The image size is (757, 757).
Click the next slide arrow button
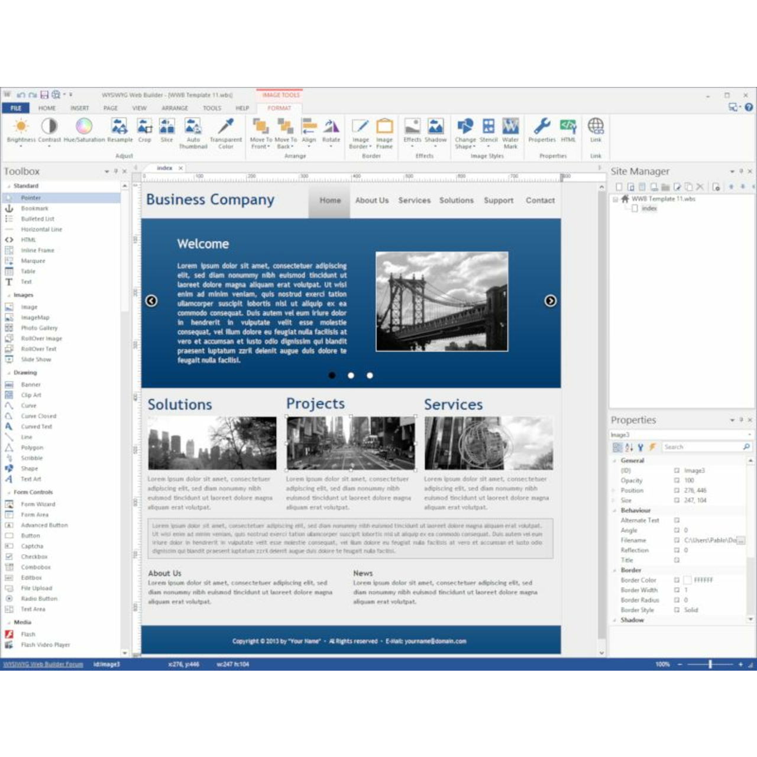pyautogui.click(x=550, y=301)
